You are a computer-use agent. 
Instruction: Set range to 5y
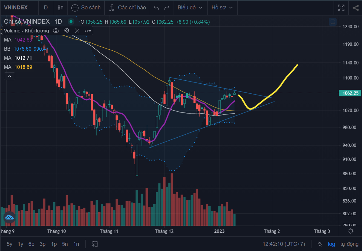coord(9,244)
